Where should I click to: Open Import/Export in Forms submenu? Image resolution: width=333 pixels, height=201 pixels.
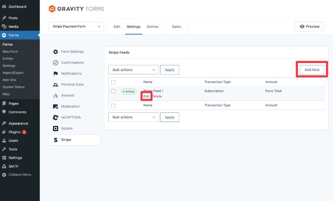13,73
